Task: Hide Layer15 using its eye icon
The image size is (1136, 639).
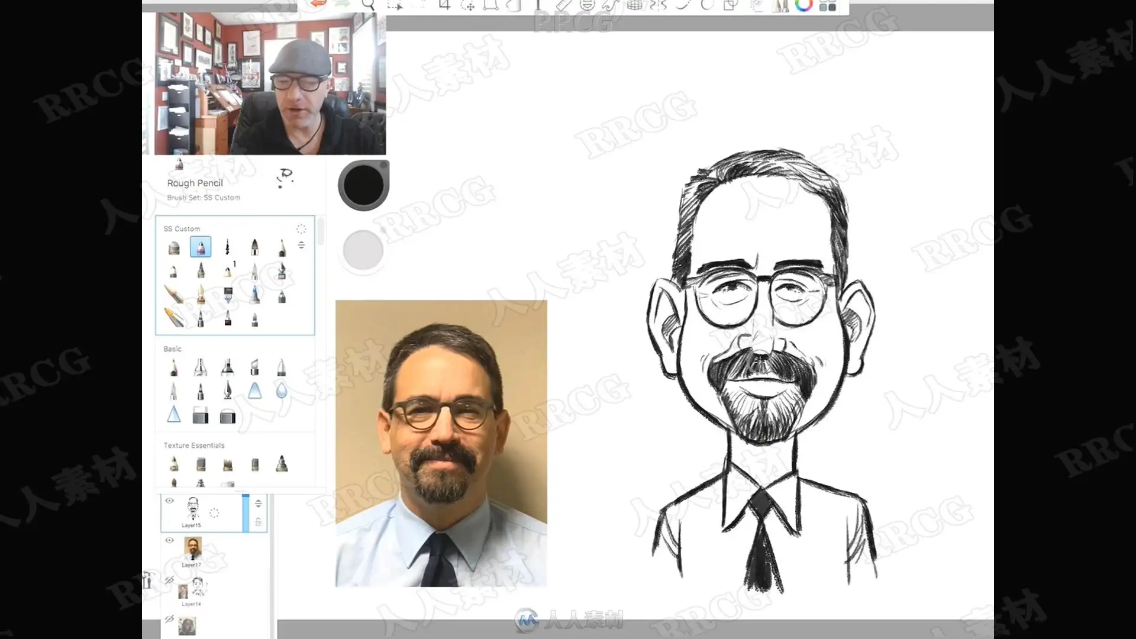Action: pyautogui.click(x=170, y=501)
